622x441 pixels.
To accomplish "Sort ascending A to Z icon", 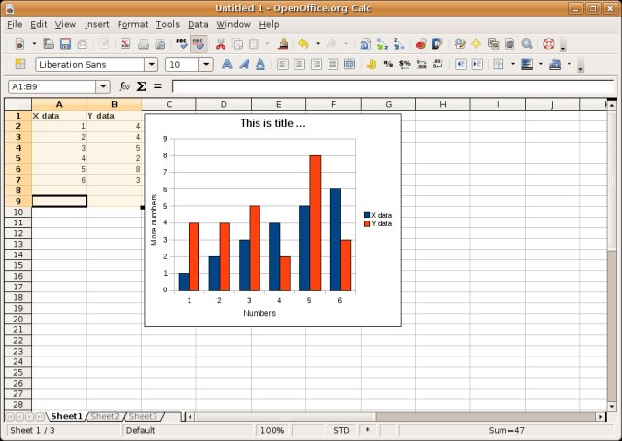I will (382, 44).
